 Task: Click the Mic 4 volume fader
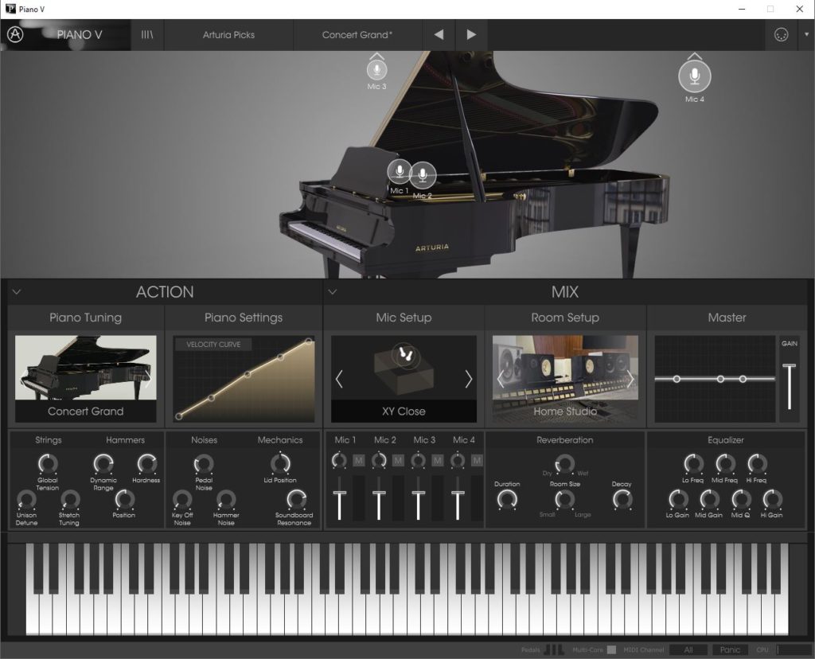[458, 493]
